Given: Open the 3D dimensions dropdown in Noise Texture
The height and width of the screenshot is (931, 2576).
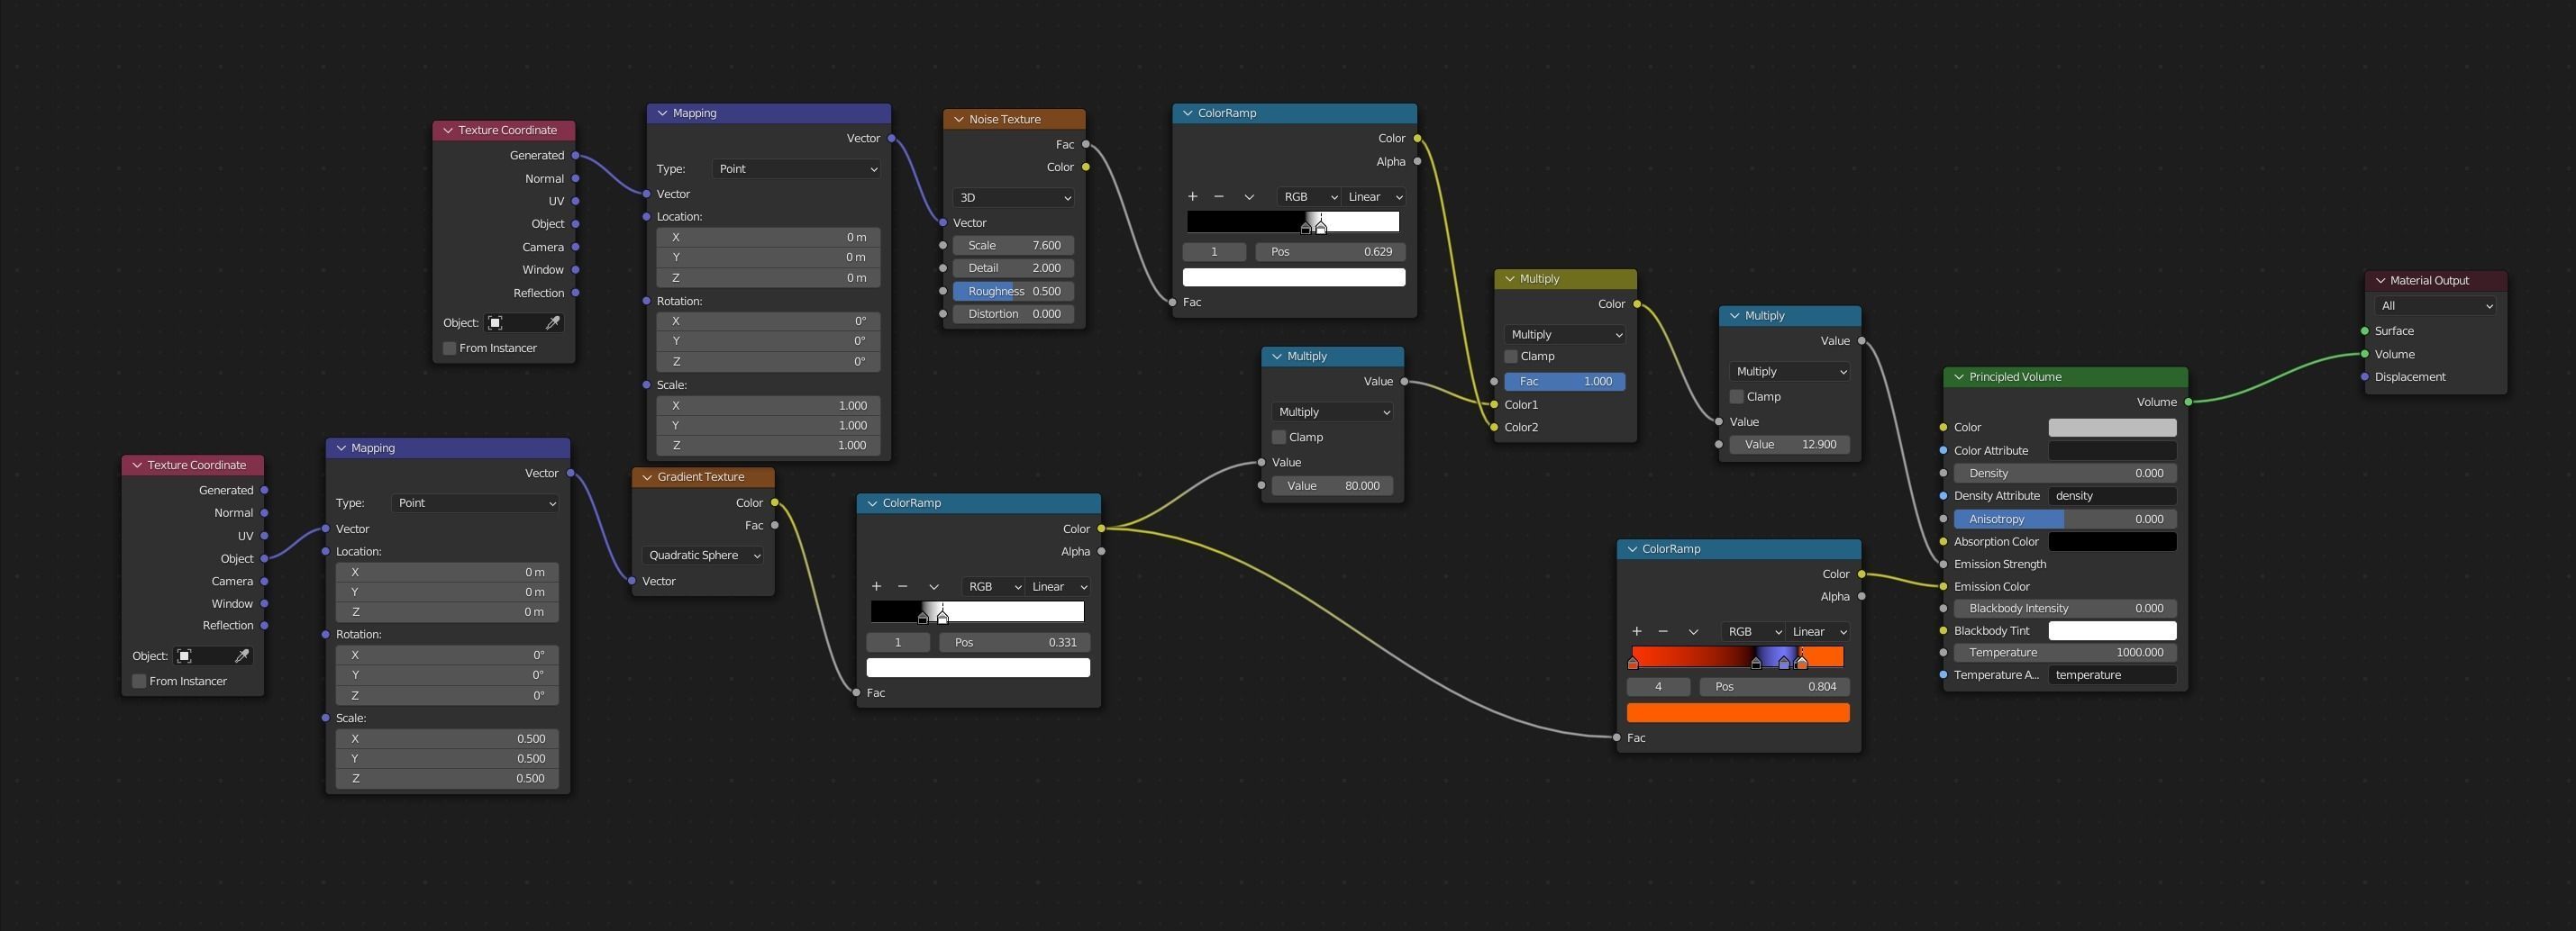Looking at the screenshot, I should (1013, 198).
